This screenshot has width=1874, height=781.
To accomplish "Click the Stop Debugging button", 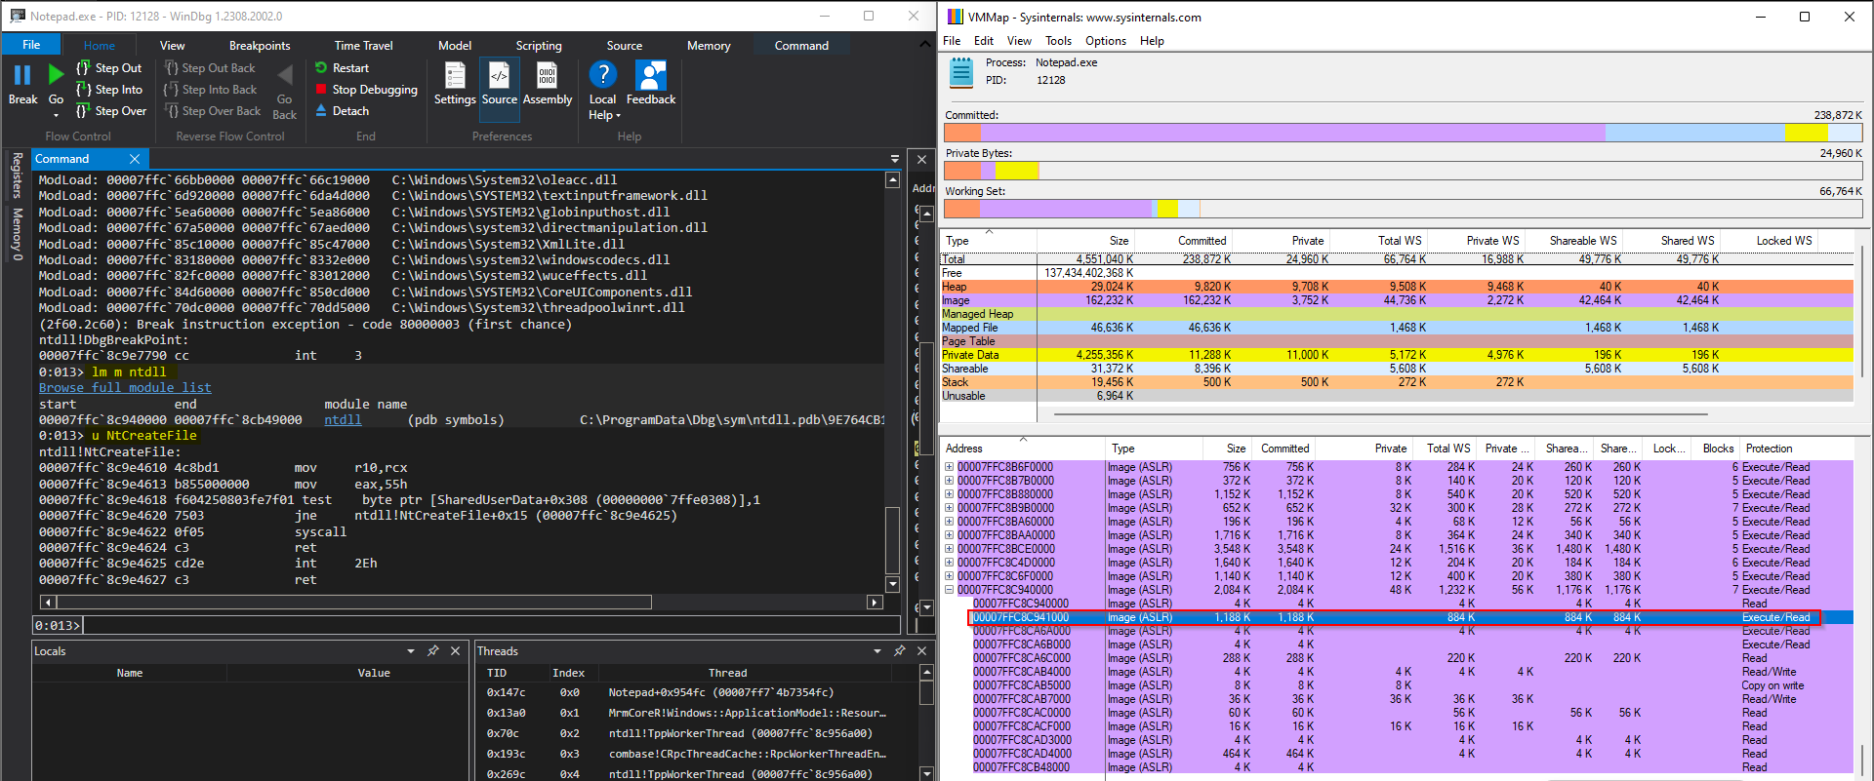I will (366, 90).
